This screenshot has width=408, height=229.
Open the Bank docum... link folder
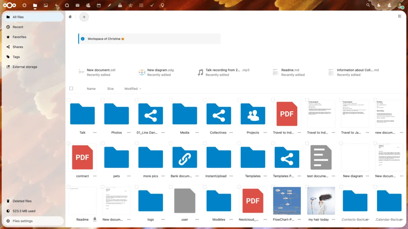coord(185,157)
